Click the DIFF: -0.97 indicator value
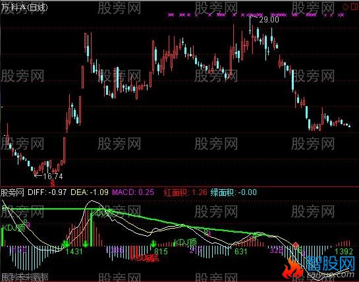This screenshot has width=359, height=282. 47,192
